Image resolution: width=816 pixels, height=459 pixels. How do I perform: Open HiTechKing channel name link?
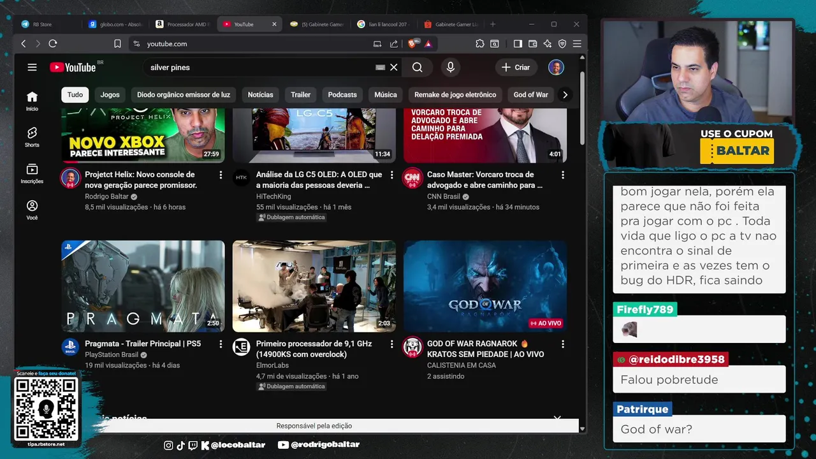[x=273, y=196]
